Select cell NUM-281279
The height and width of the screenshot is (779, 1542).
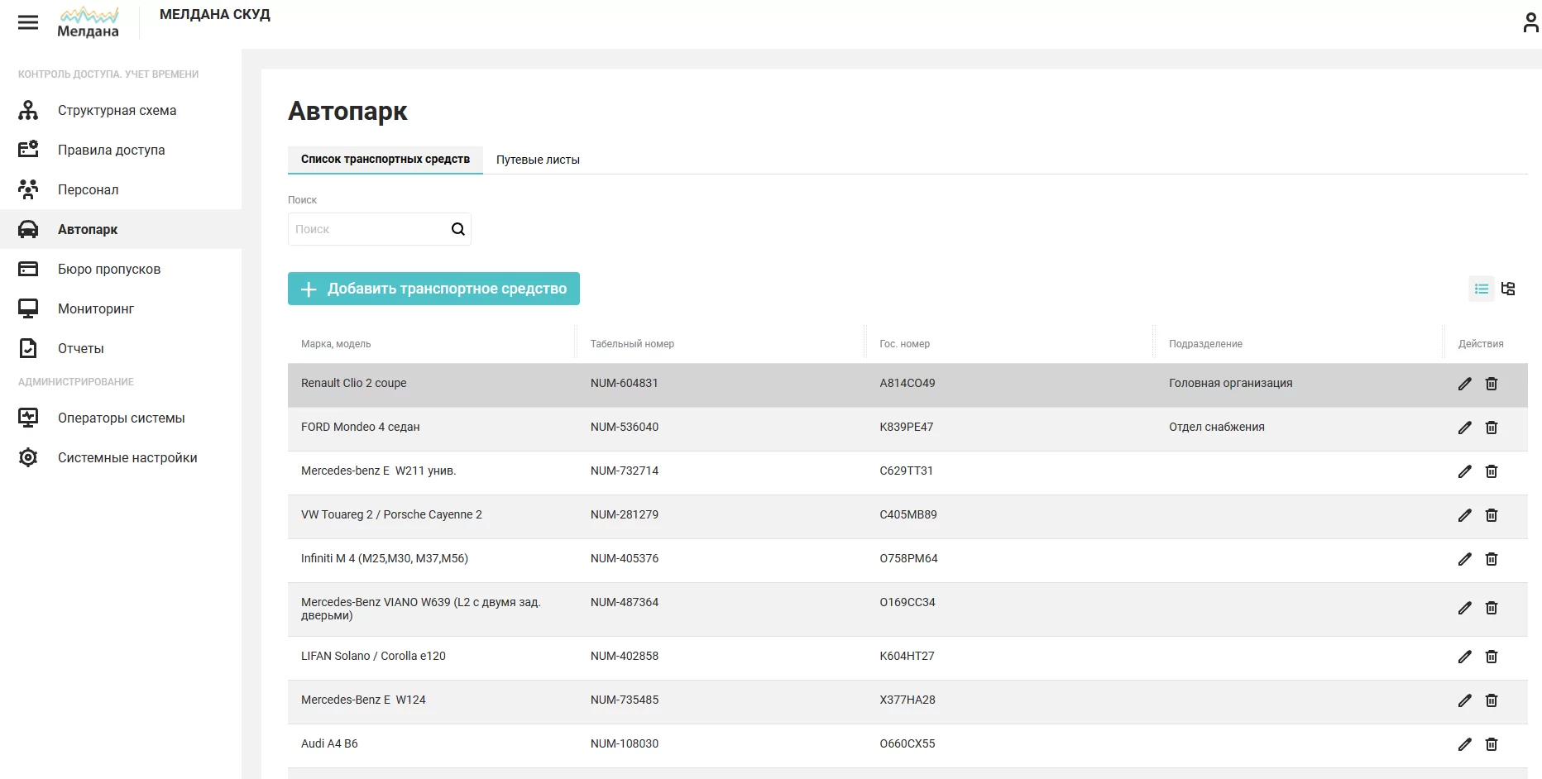(625, 514)
